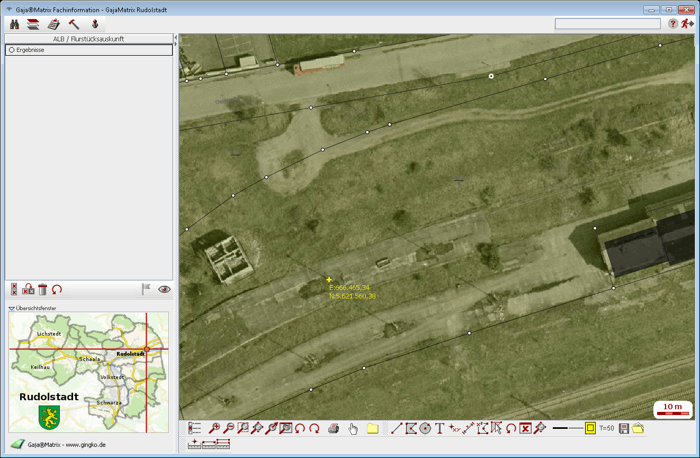
Task: Open the map layers stack icon
Action: coord(33,24)
